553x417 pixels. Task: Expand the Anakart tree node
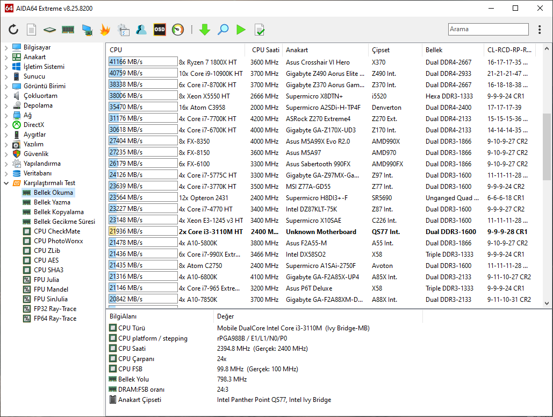point(6,57)
